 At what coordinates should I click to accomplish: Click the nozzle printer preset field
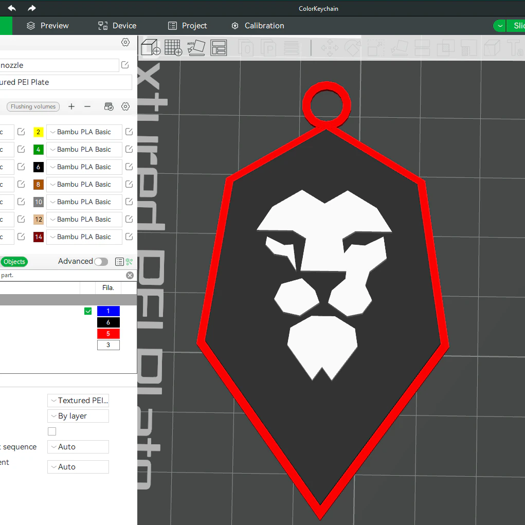(x=59, y=65)
